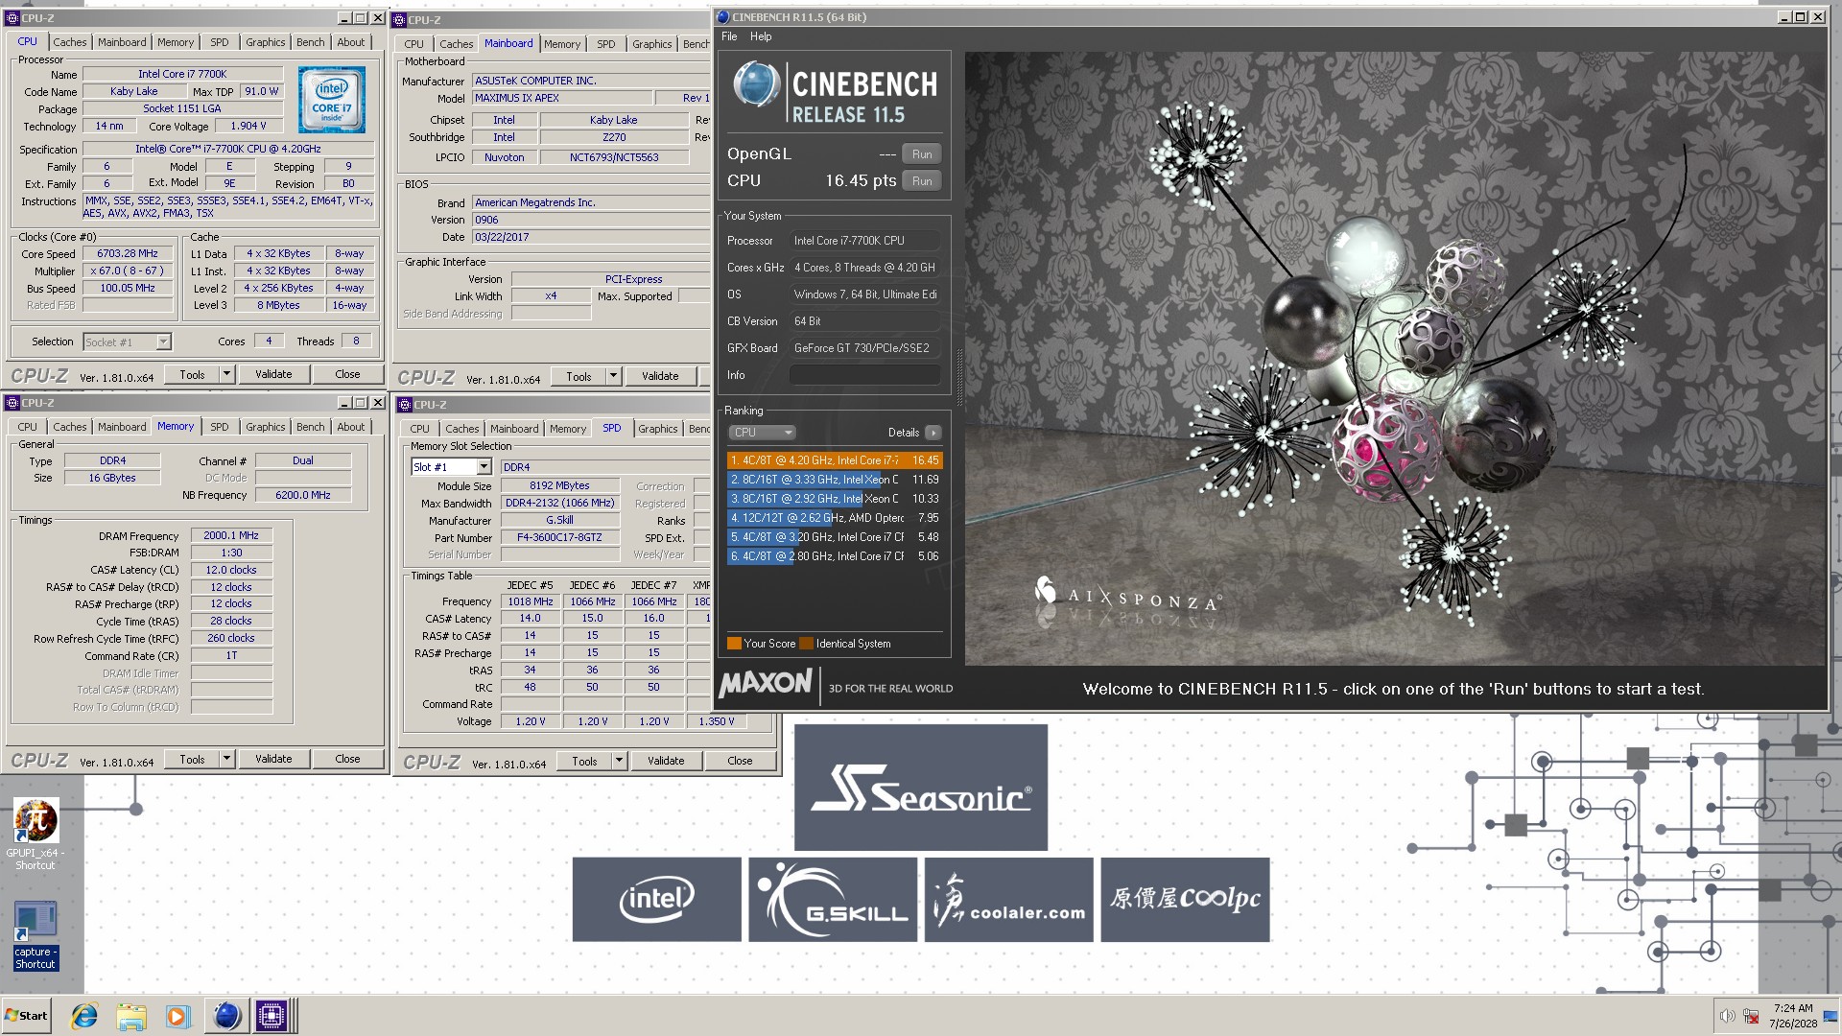The height and width of the screenshot is (1036, 1842).
Task: Click coolaler.com sponsor logo
Action: pyautogui.click(x=1009, y=899)
